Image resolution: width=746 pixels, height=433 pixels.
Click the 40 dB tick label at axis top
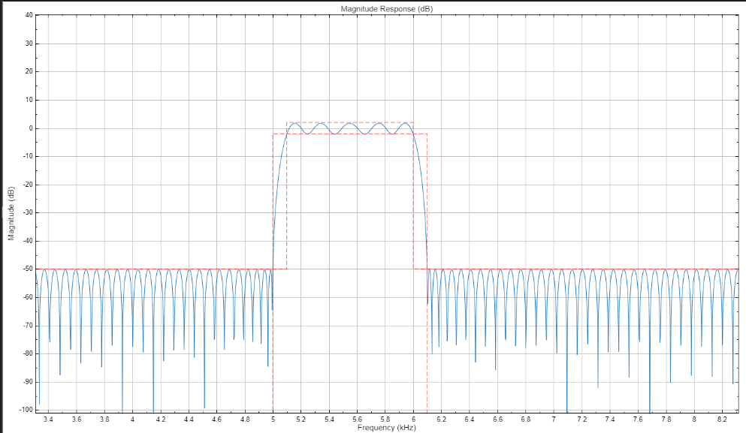[29, 15]
